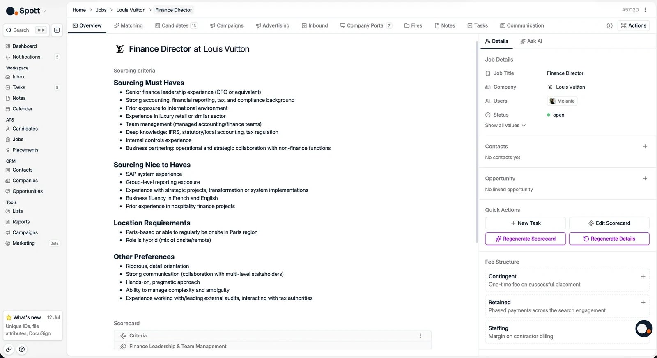Go to Home in the breadcrumb
The height and width of the screenshot is (358, 657).
pos(79,10)
